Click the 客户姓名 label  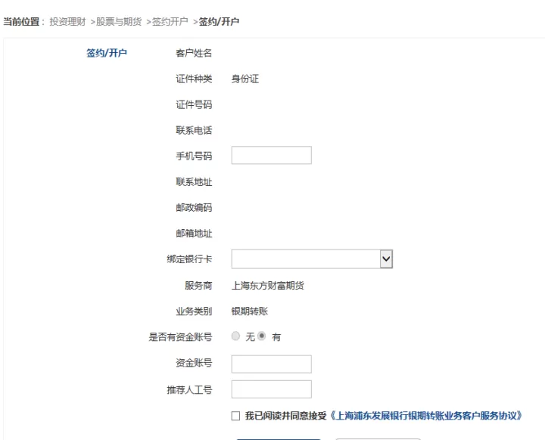point(194,53)
